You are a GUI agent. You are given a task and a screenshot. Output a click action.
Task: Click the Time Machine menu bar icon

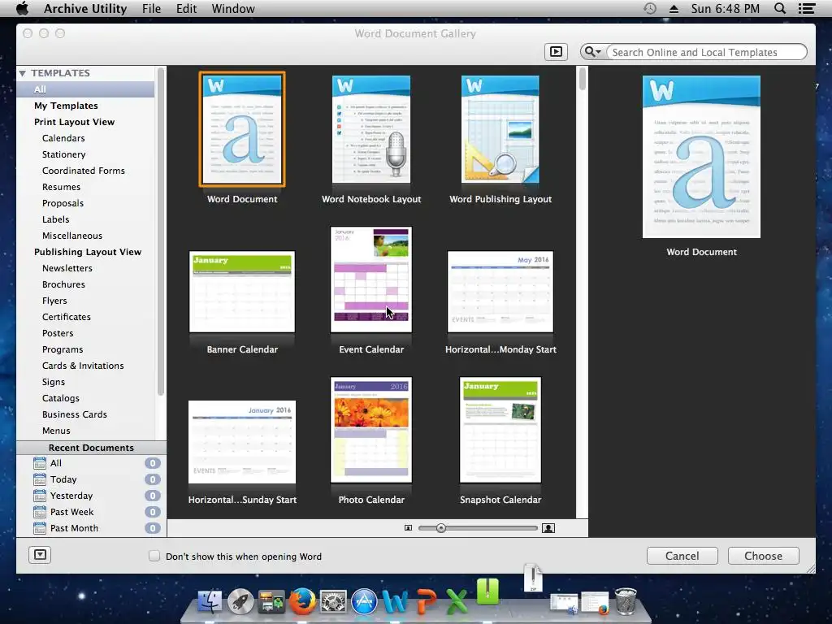tap(649, 8)
